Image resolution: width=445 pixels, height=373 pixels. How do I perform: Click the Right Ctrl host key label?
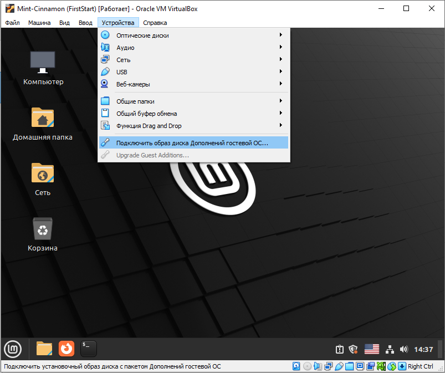coord(421,366)
